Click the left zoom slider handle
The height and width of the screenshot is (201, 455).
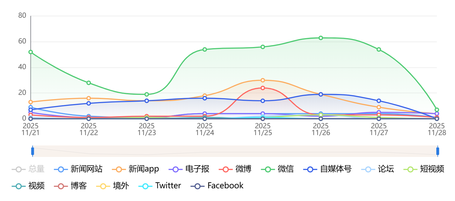point(33,151)
